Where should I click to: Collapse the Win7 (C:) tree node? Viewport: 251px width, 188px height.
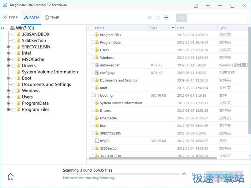click(2, 28)
